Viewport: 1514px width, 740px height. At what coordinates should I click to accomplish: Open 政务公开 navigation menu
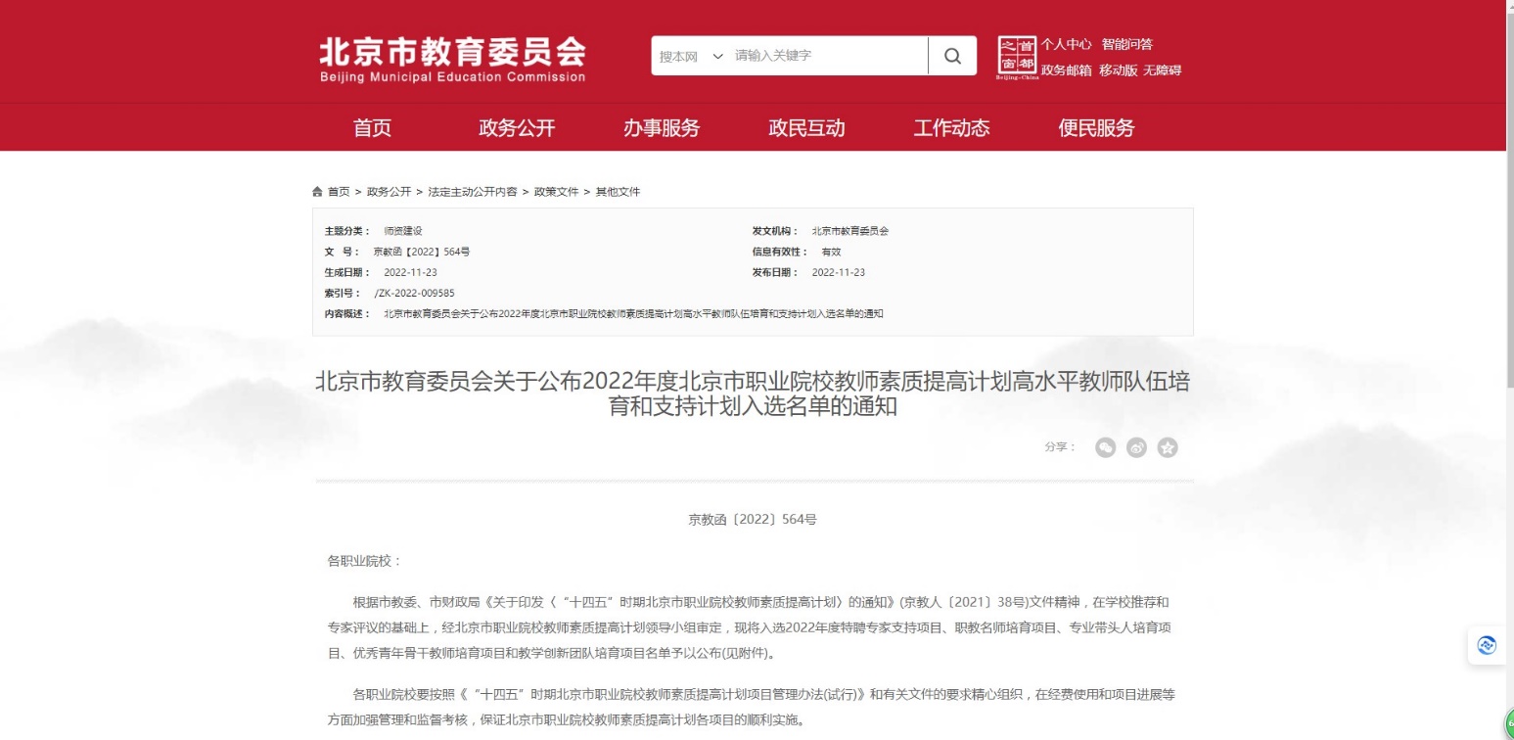tap(517, 127)
